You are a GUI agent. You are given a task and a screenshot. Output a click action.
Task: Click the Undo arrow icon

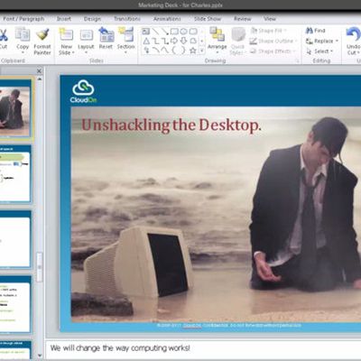[x=354, y=34]
